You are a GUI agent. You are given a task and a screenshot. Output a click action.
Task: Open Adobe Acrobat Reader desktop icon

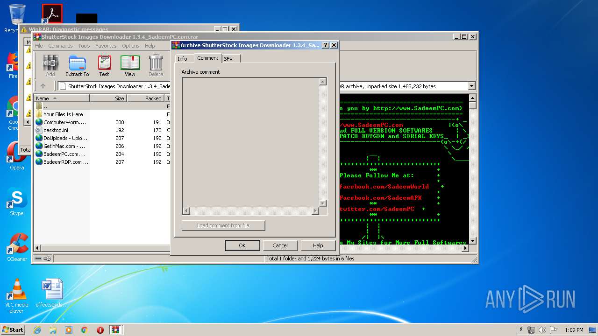pos(51,14)
